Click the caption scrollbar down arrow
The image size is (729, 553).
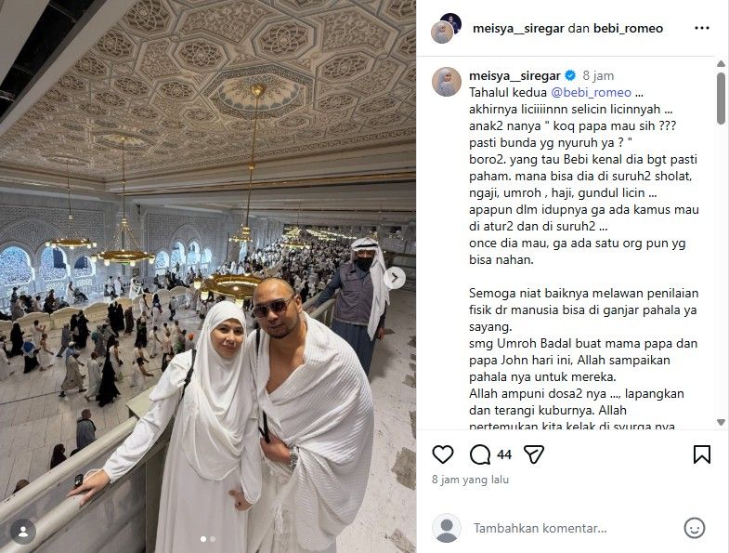pyautogui.click(x=721, y=422)
